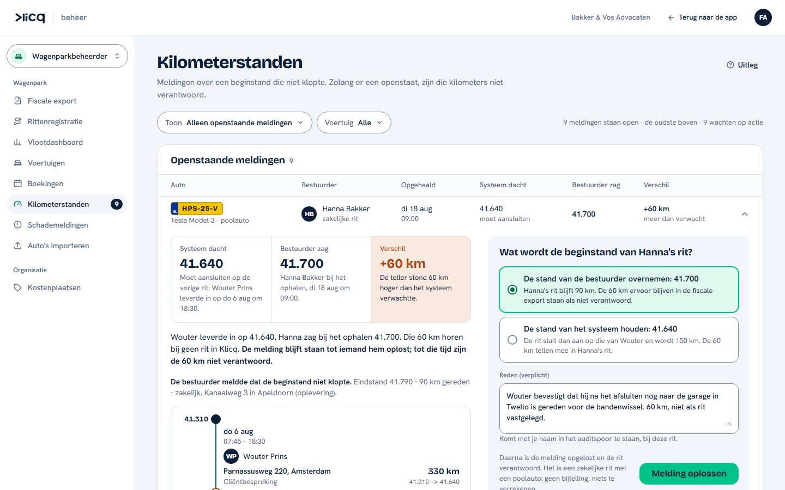The image size is (785, 490).
Task: Click the resize handle of the Reden field
Action: click(729, 424)
